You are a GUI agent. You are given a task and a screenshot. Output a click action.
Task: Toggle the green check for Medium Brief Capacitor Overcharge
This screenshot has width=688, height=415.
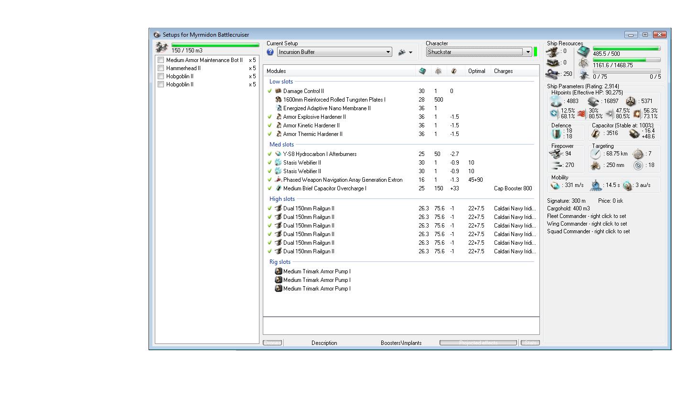[x=269, y=188]
